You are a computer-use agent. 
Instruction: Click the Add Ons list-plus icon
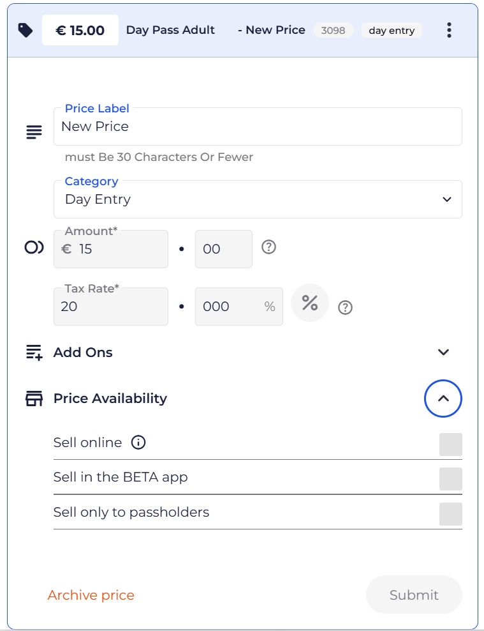tap(34, 353)
